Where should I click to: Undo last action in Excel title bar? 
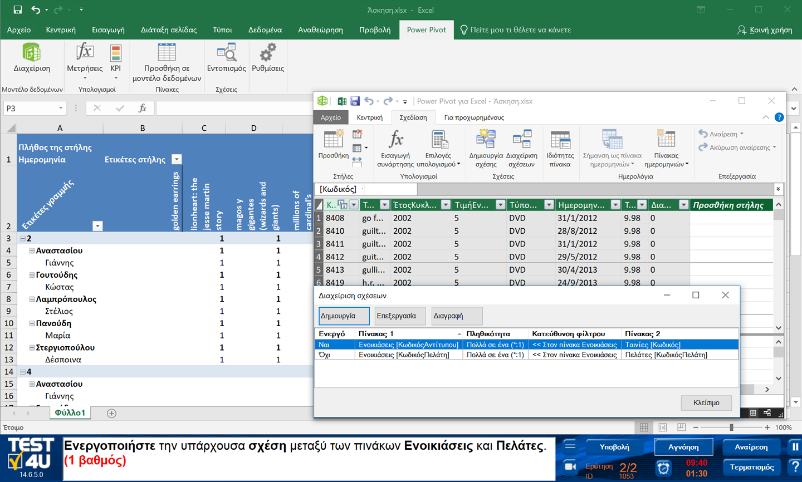point(36,9)
